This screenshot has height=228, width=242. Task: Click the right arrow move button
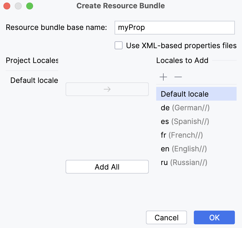coord(107,89)
